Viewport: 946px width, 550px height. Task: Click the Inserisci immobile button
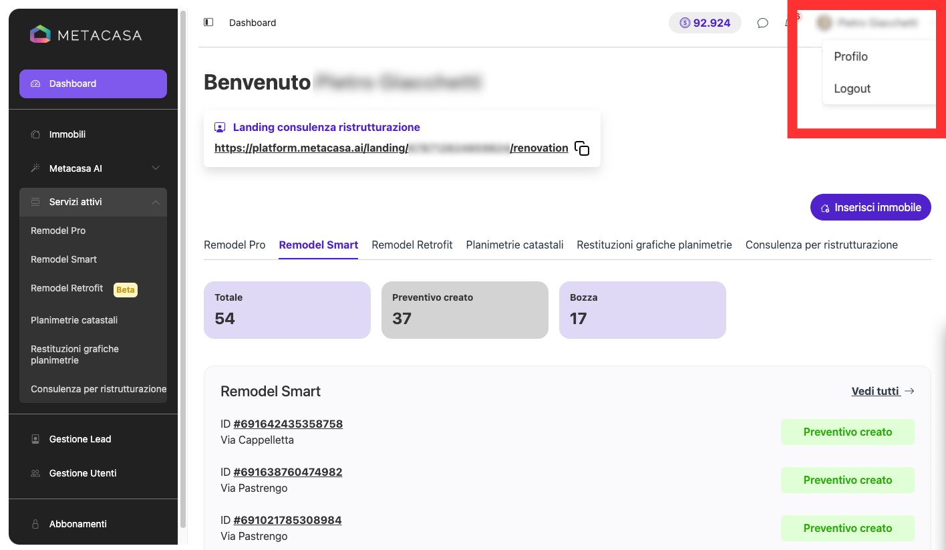(871, 207)
